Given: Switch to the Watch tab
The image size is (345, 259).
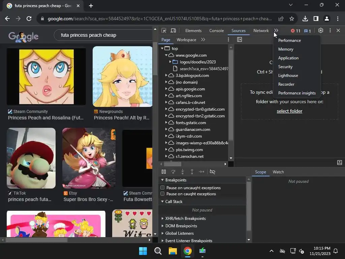Looking at the screenshot, I should (x=278, y=172).
